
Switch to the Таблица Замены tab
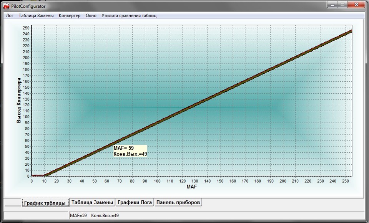tap(92, 202)
